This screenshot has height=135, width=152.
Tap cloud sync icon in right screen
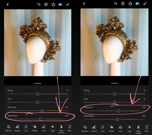138,4
